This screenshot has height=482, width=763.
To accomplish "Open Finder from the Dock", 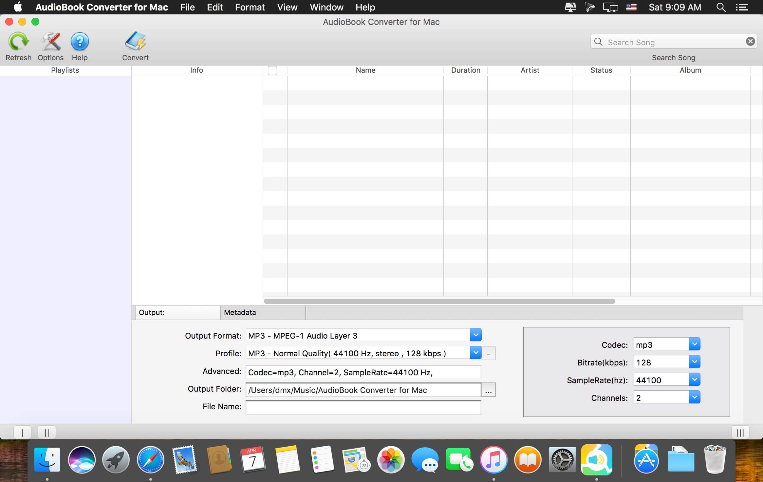I will tap(47, 459).
